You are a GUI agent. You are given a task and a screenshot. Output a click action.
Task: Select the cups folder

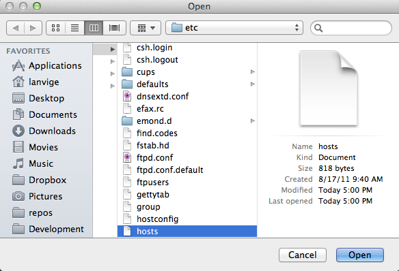(x=187, y=72)
